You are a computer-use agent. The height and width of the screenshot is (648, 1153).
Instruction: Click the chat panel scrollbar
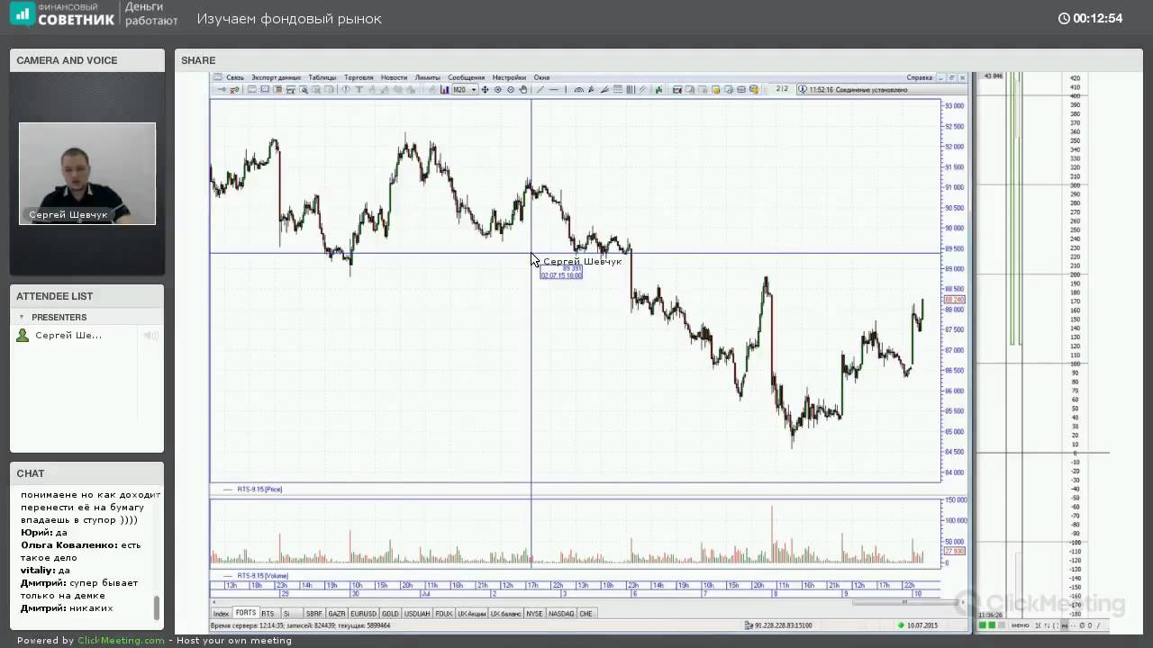point(157,607)
